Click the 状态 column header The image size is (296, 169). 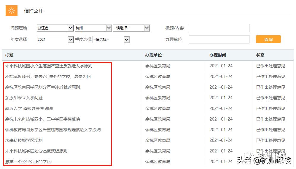tap(260, 55)
